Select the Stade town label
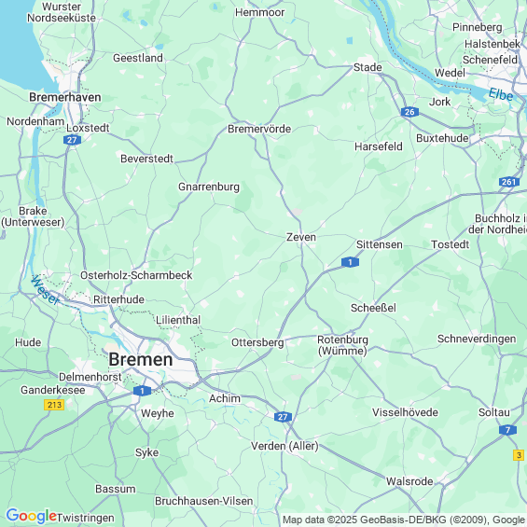The width and height of the screenshot is (527, 527). coord(368,67)
